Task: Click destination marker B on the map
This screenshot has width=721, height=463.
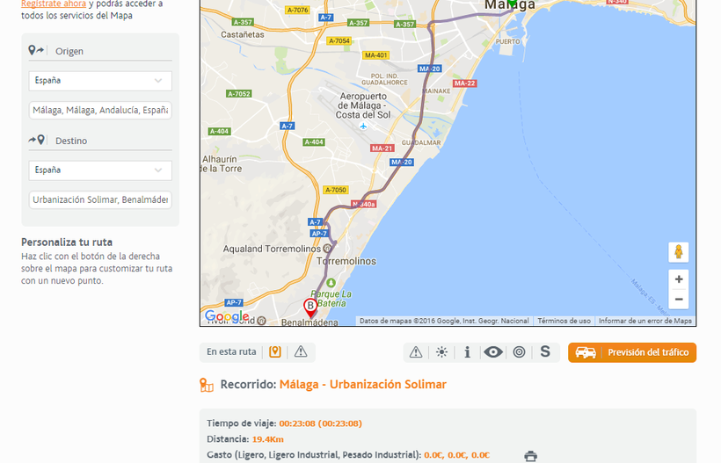Action: [x=310, y=307]
